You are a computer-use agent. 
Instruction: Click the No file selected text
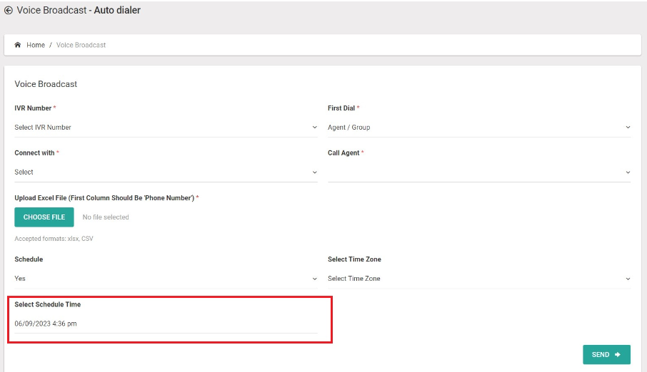pos(106,217)
